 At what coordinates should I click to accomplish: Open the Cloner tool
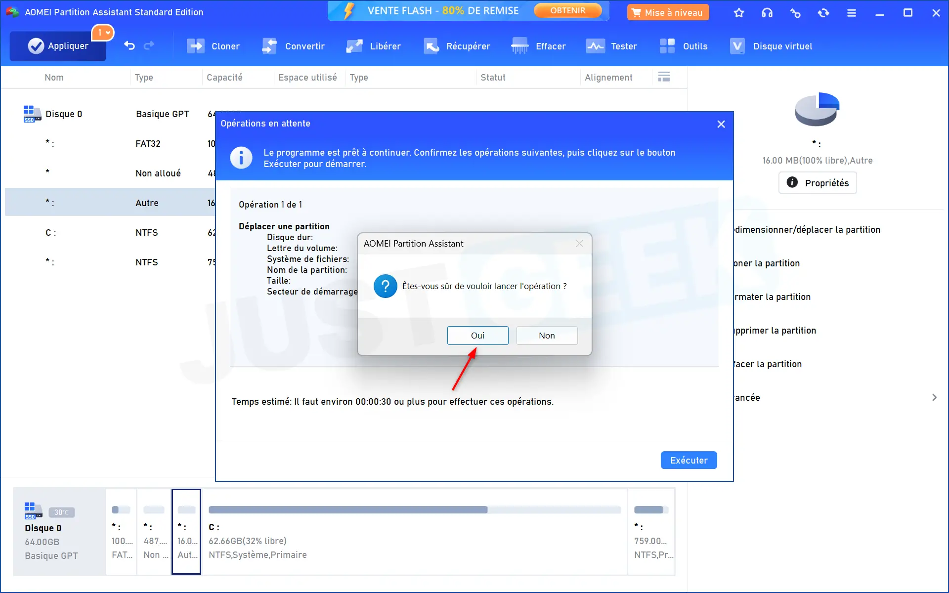click(x=213, y=46)
